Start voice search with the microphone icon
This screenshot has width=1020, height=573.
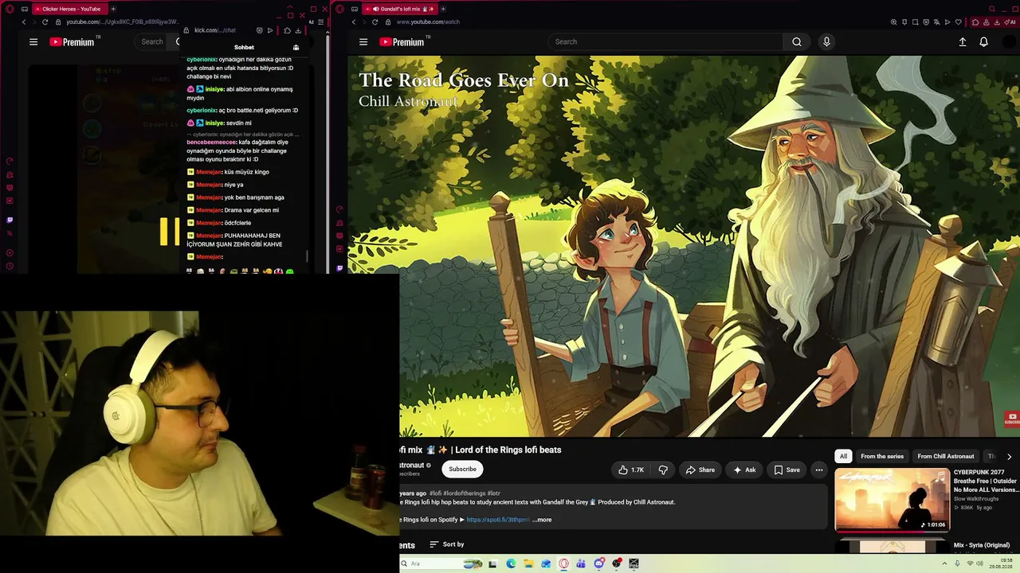tap(826, 42)
